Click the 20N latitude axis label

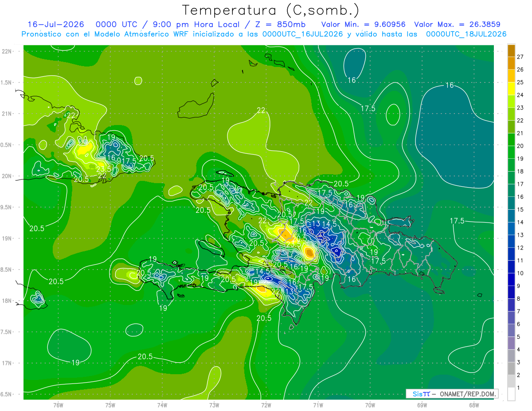[x=7, y=176]
